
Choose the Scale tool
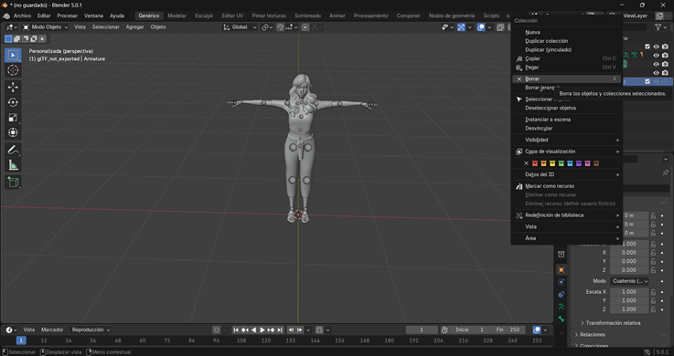pos(13,118)
